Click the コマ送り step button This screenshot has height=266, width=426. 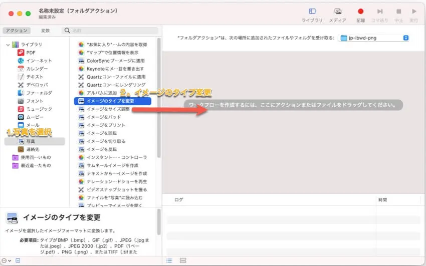379,15
